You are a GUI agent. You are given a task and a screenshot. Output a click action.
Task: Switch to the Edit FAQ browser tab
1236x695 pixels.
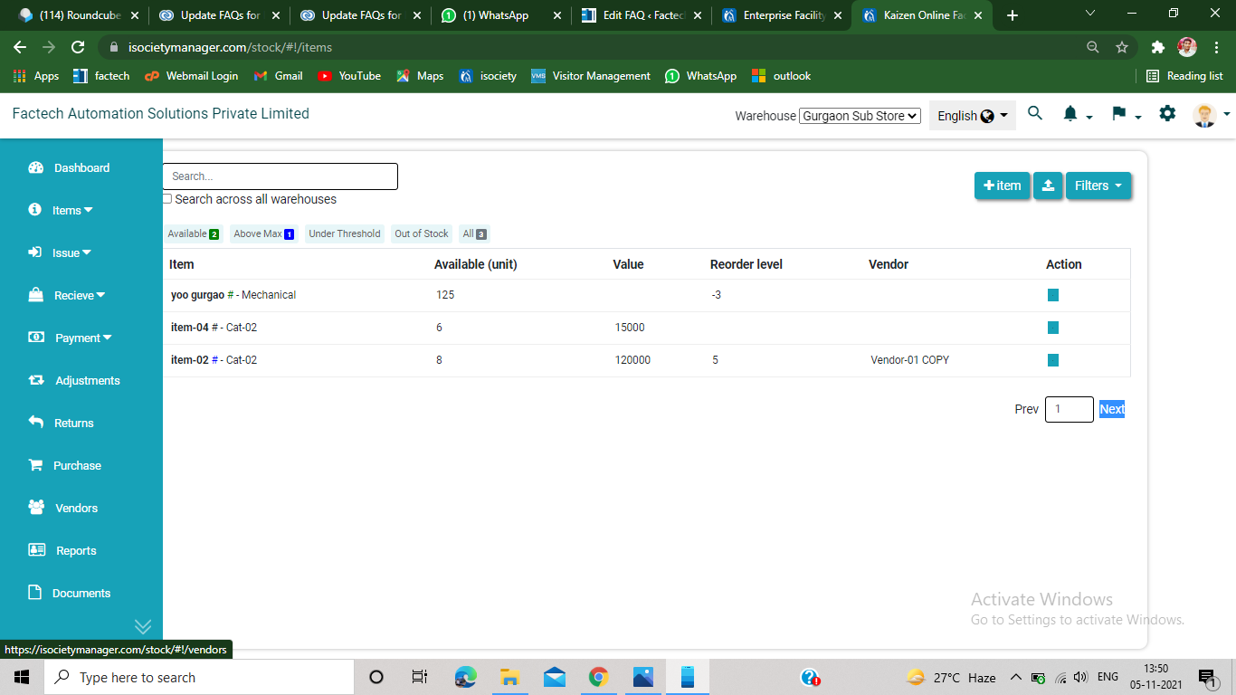[x=641, y=15]
